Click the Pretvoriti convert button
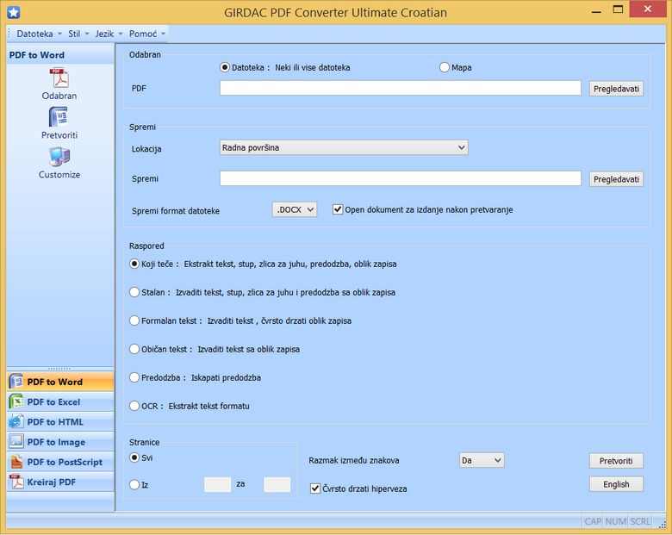The image size is (672, 535). pyautogui.click(x=616, y=461)
